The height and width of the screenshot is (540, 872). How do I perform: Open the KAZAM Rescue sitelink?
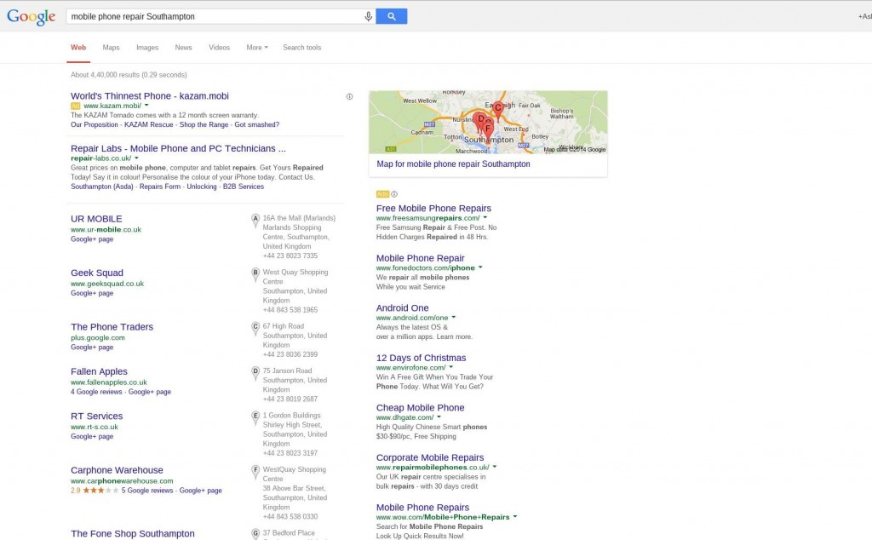point(148,124)
